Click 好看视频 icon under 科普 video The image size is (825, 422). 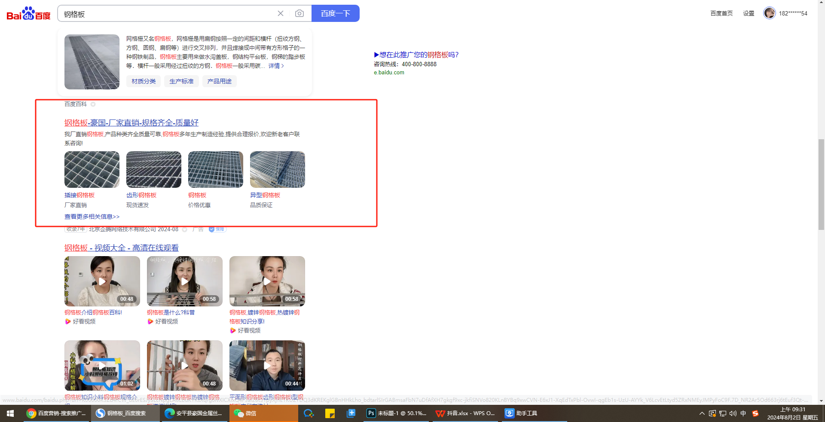click(150, 321)
